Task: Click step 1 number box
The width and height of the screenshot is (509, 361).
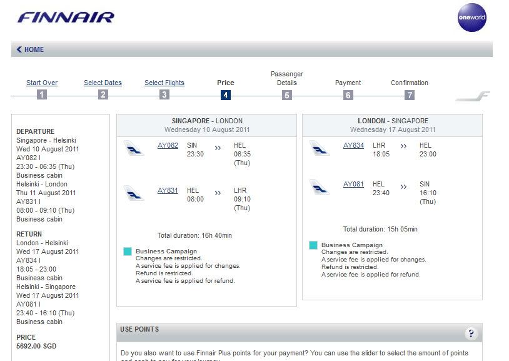Action: (x=41, y=94)
